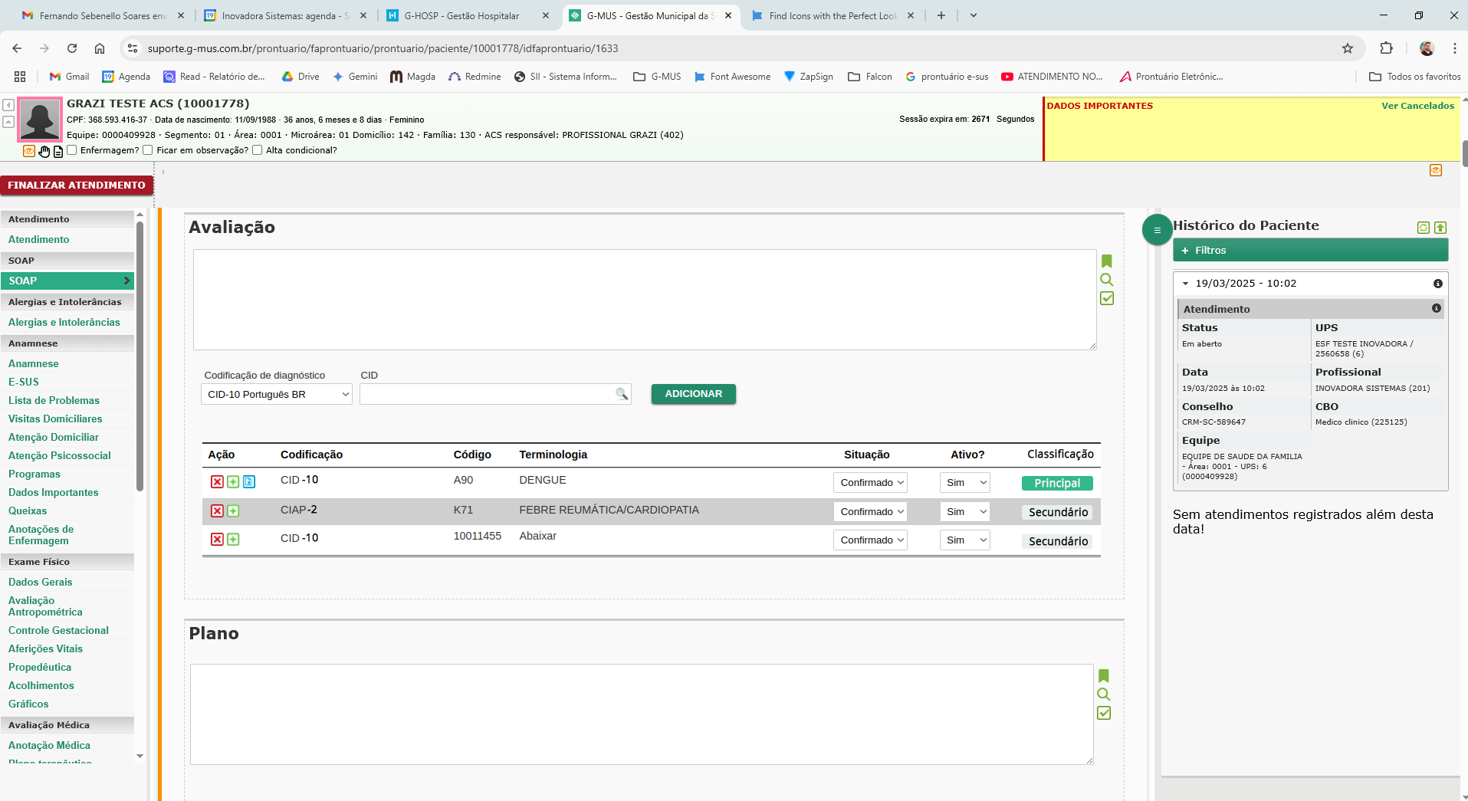Screen dimensions: 1468x801
Task: Click the FINALIZAR ATENDIMENTO button
Action: [x=77, y=185]
